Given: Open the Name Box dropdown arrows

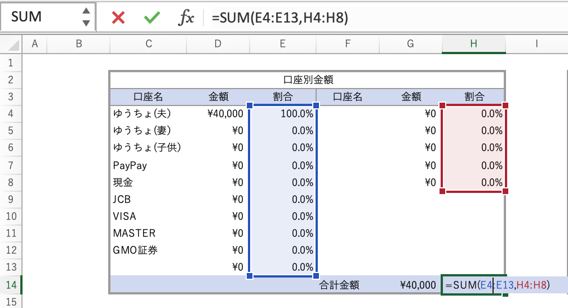Looking at the screenshot, I should pyautogui.click(x=86, y=17).
